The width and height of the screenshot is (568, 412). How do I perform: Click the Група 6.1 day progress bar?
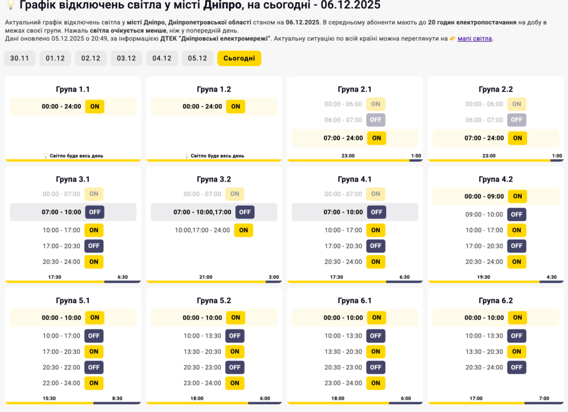355,403
